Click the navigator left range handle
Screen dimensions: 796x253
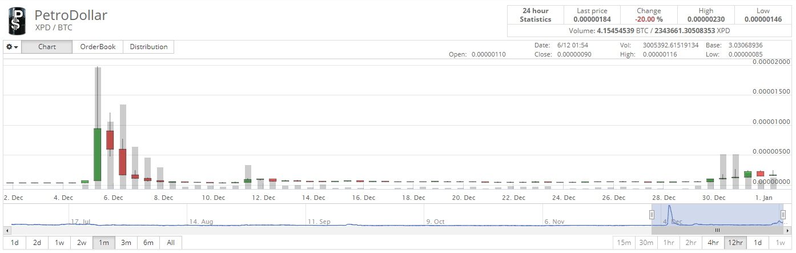click(652, 214)
